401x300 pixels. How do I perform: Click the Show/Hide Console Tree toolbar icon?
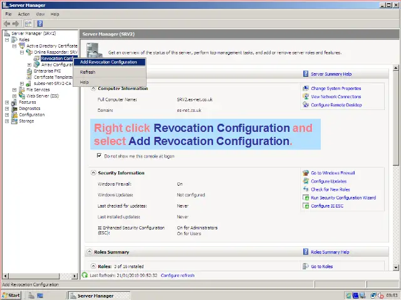pyautogui.click(x=28, y=23)
